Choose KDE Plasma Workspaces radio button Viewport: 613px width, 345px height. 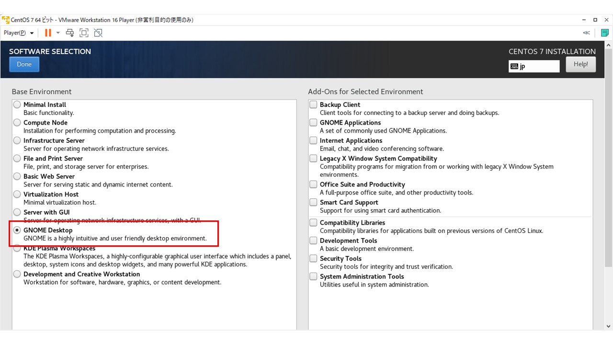17,248
